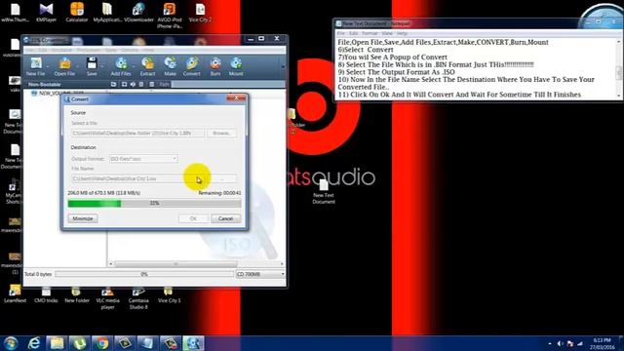Click the '206.0 MB of 670.1 MB' status text

click(x=104, y=193)
